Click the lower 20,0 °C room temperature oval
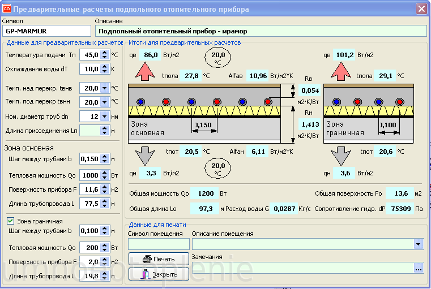This screenshot has width=431, height=289. [217, 168]
